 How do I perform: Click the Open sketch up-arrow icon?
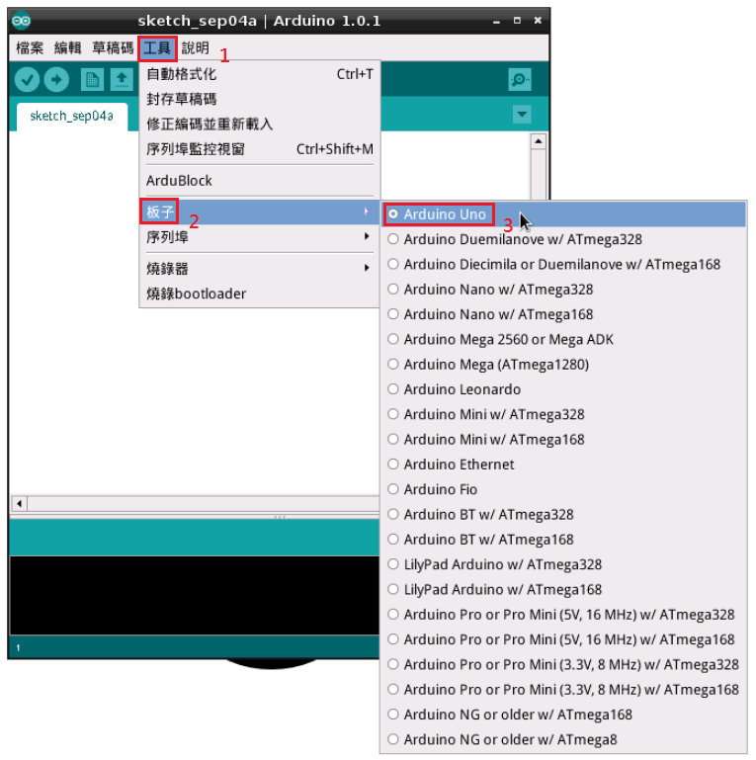click(122, 79)
